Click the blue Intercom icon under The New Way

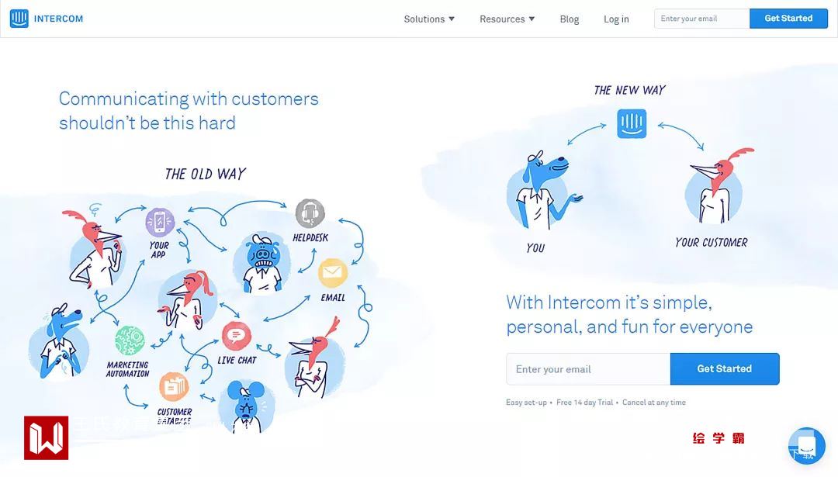[x=632, y=123]
